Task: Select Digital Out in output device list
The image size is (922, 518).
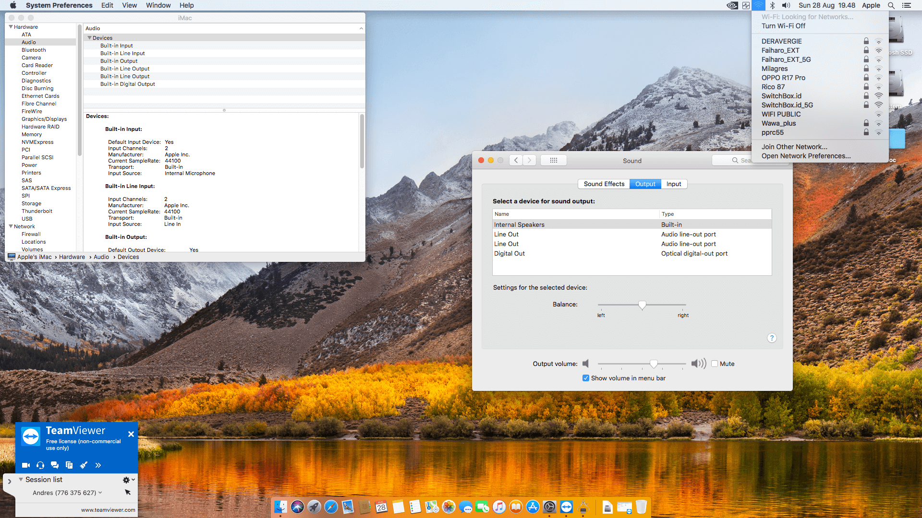Action: 510,253
